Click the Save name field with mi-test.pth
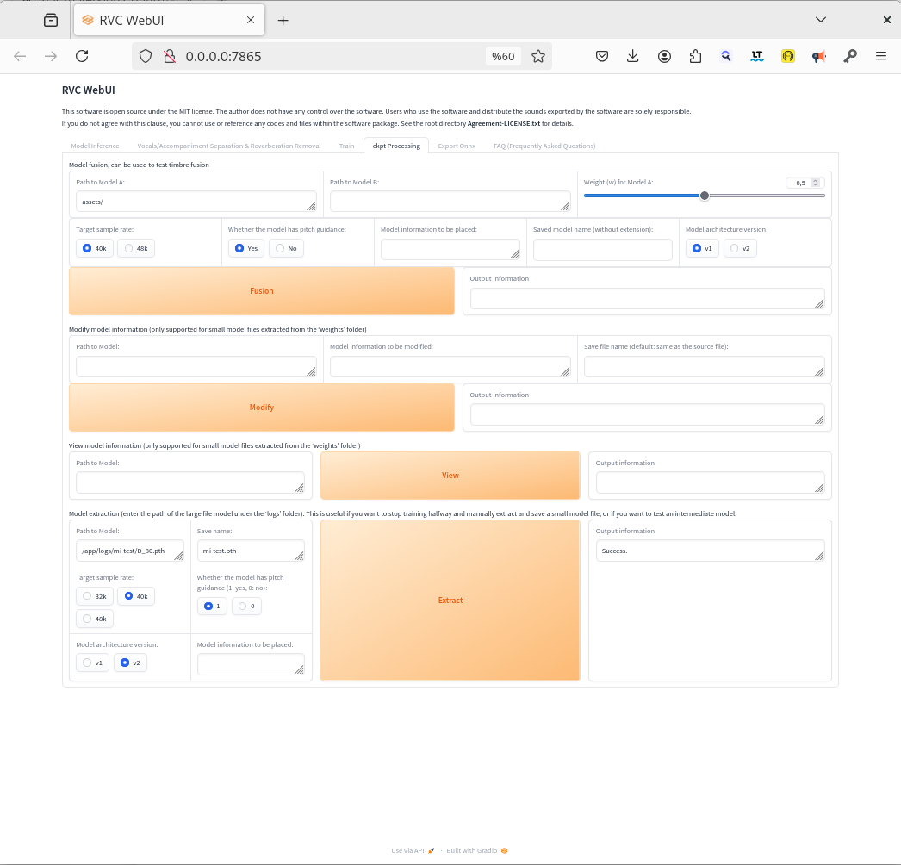This screenshot has height=865, width=901. pyautogui.click(x=251, y=551)
